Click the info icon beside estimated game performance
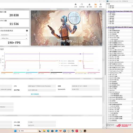The height and width of the screenshot is (133, 133). [27, 31]
